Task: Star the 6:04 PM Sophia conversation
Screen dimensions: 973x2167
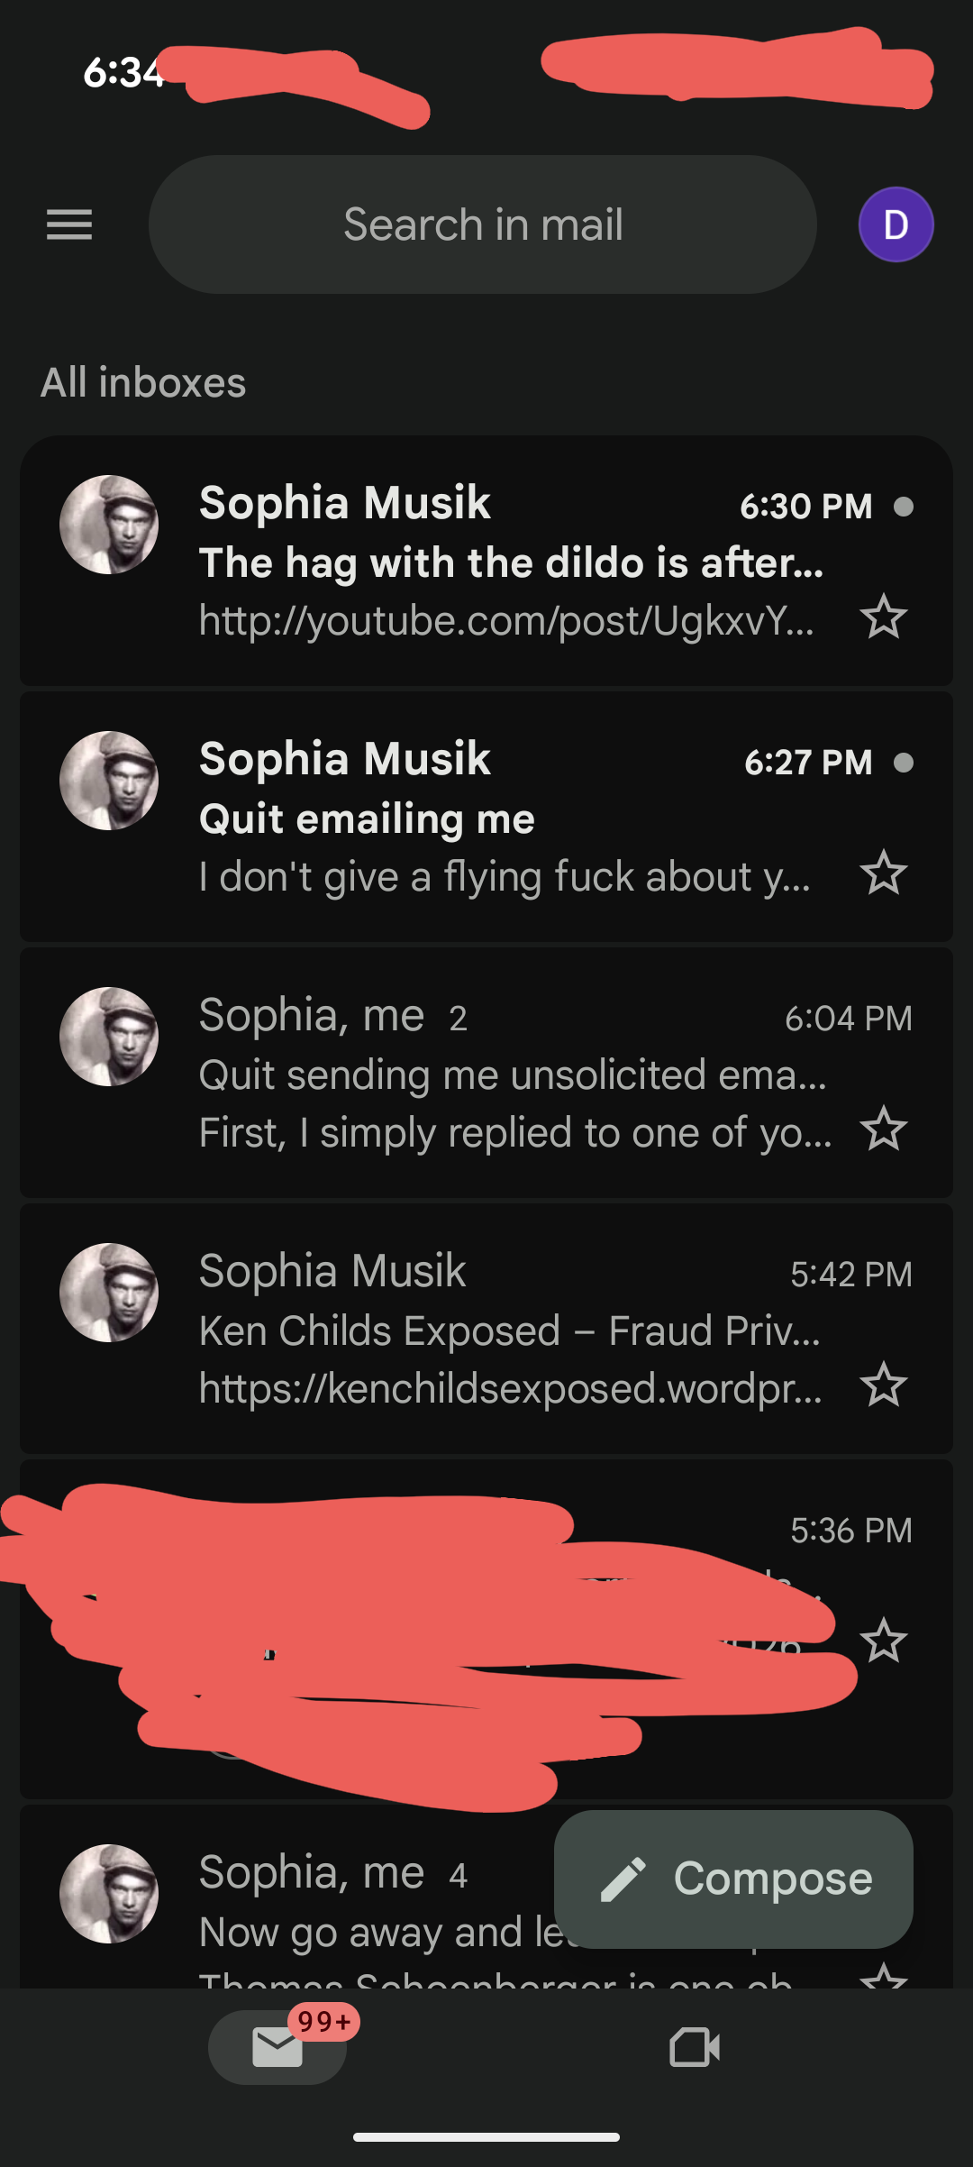Action: (x=883, y=1129)
